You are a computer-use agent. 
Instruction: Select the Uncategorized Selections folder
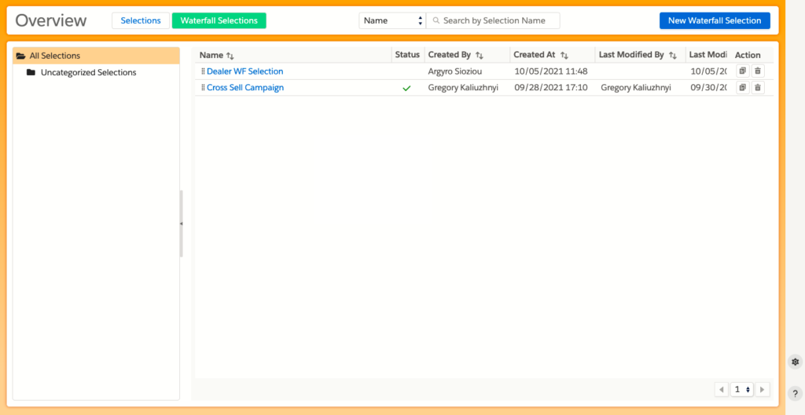click(88, 73)
